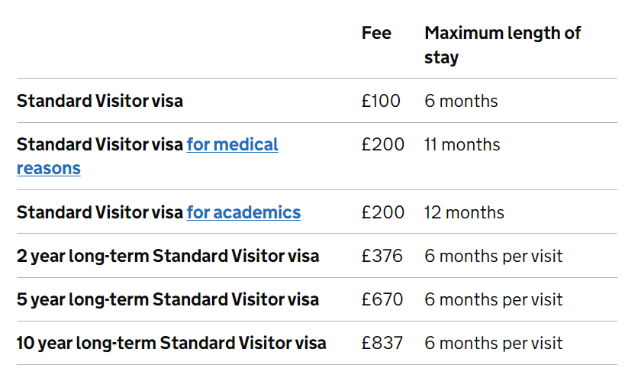The height and width of the screenshot is (378, 625).
Task: Click the £200 fee for medical visa
Action: [x=382, y=144]
